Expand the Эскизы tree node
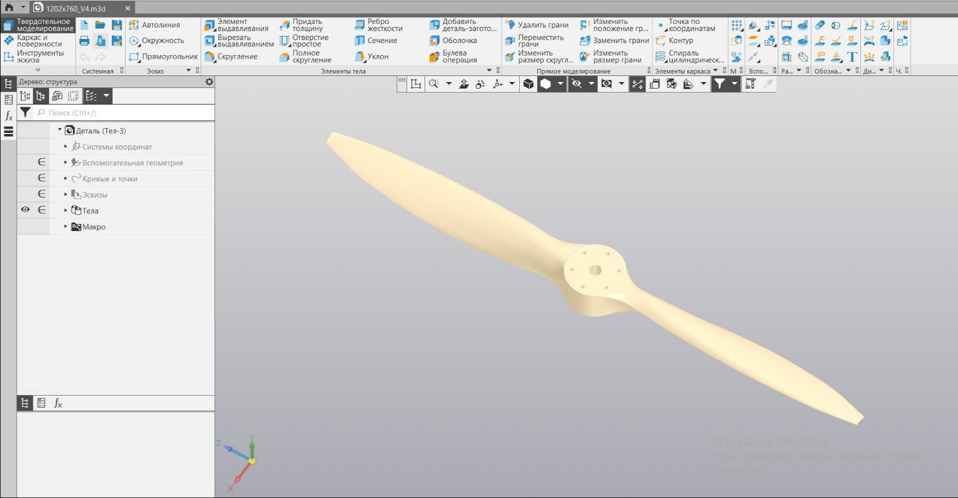Image resolution: width=958 pixels, height=498 pixels. (66, 195)
